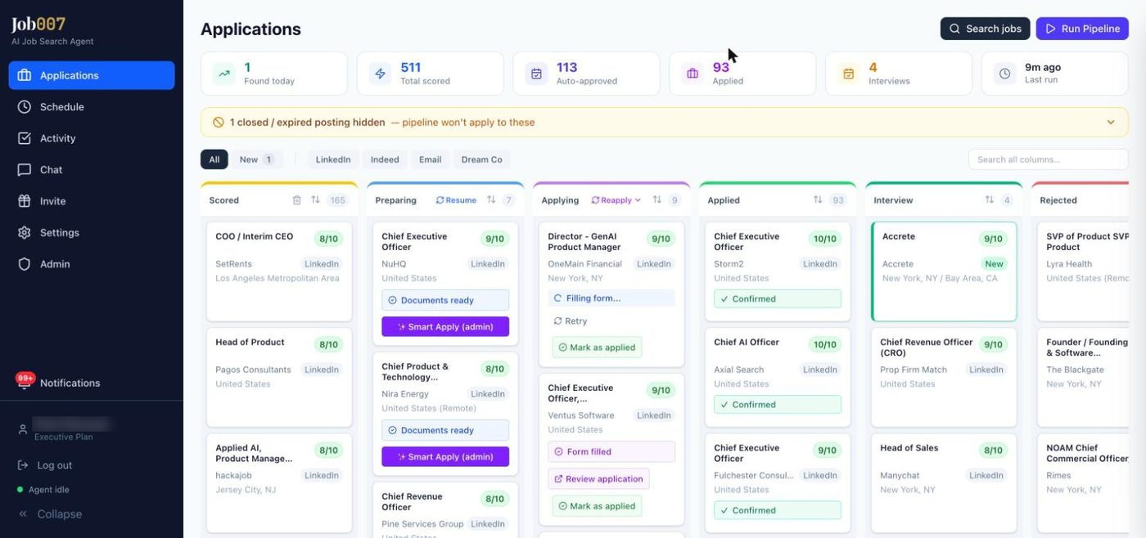Image resolution: width=1146 pixels, height=538 pixels.
Task: Open Reapply dropdown in Applying column
Action: (x=616, y=200)
